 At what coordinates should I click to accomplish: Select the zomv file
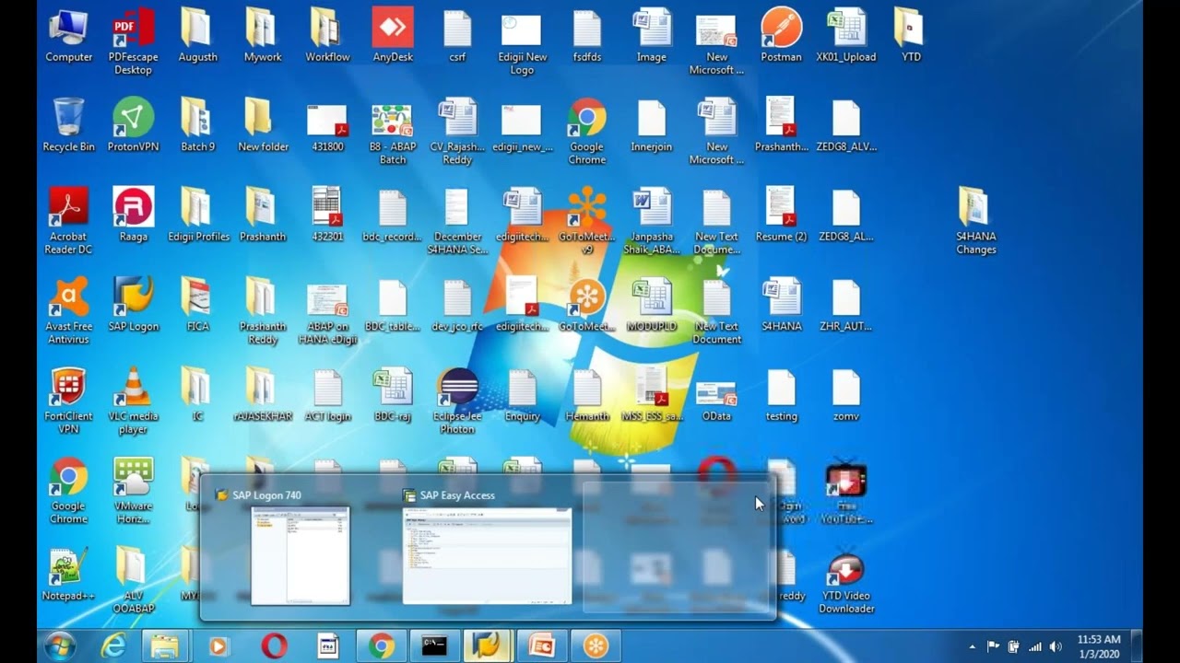click(x=845, y=396)
